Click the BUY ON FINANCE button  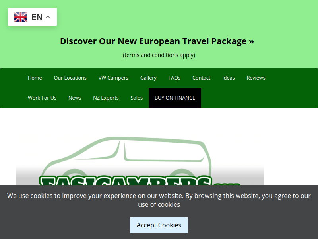coord(175,98)
